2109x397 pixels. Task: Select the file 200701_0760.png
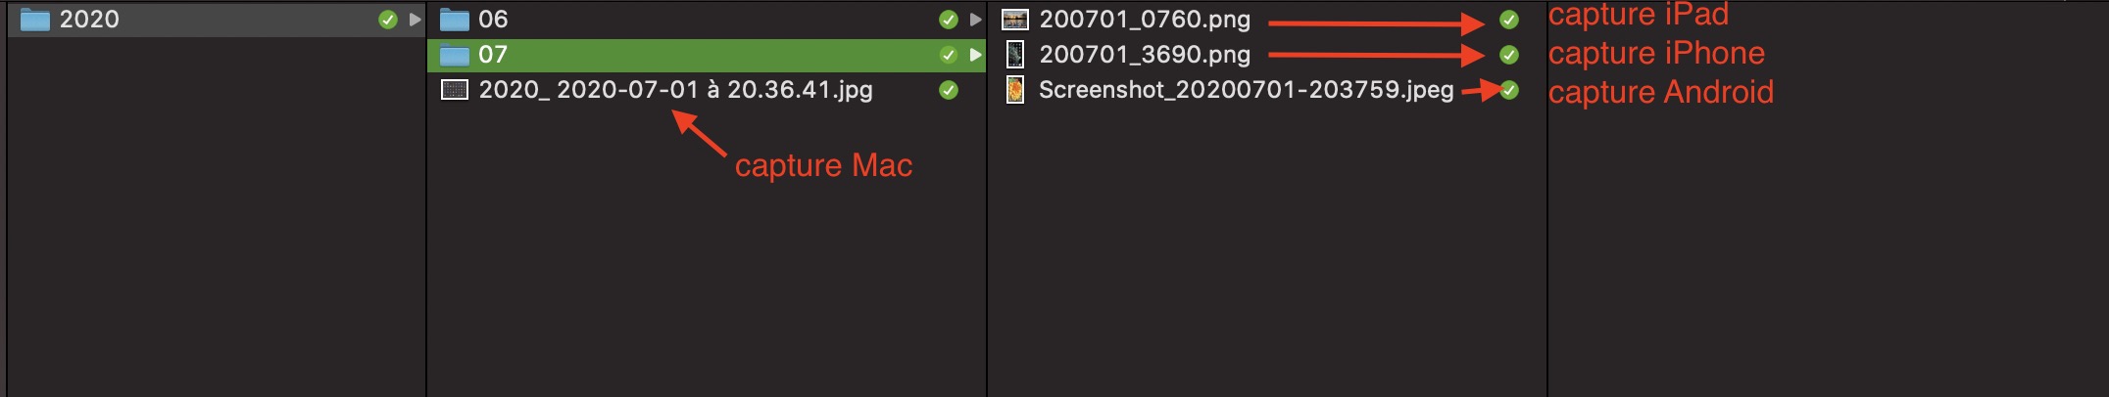click(1145, 20)
